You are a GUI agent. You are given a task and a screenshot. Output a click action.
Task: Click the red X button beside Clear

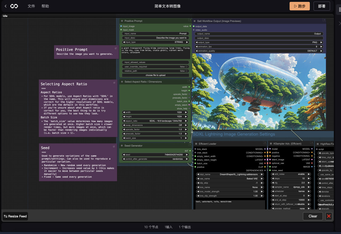click(x=329, y=216)
